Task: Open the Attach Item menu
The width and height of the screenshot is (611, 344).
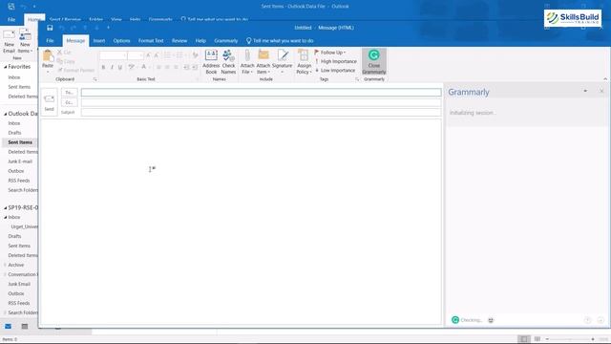Action: [x=263, y=62]
